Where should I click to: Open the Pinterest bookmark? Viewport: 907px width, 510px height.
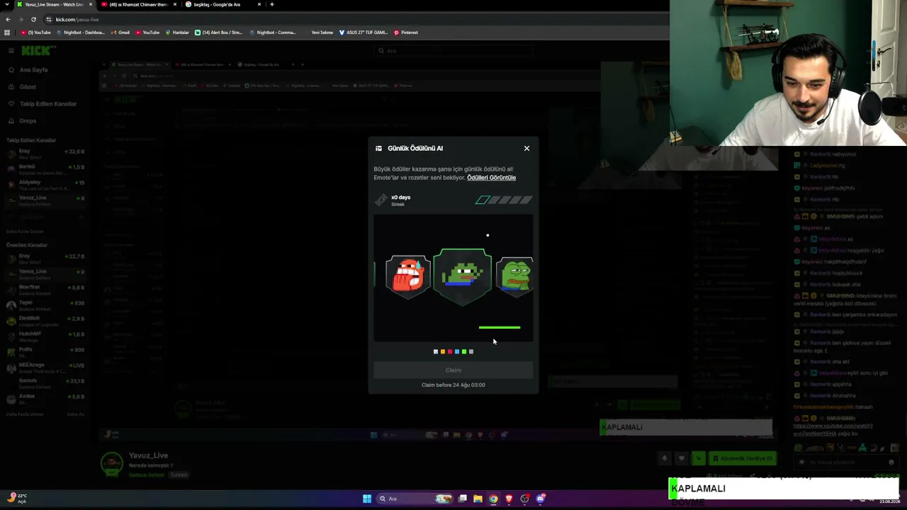[x=406, y=33]
